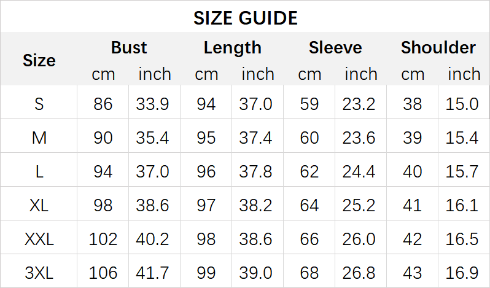Click the 42 cm shoulder value for XXL
This screenshot has height=288, width=490.
click(x=413, y=239)
